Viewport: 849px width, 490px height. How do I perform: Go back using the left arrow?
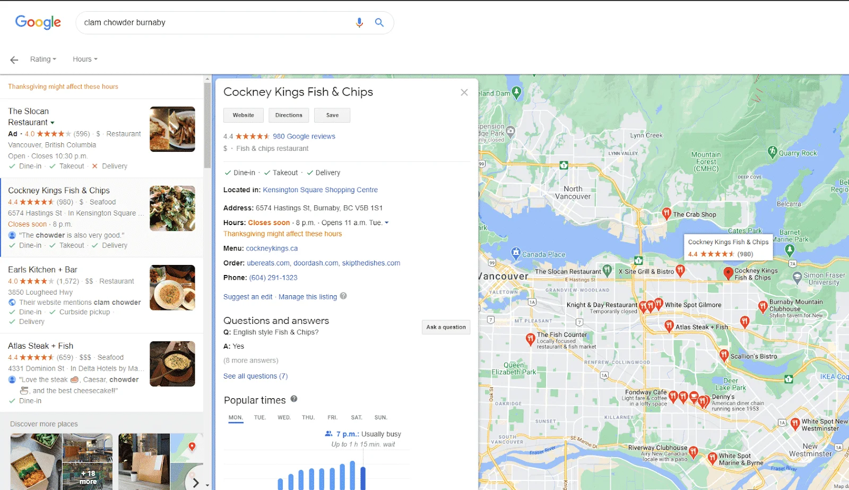coord(14,60)
